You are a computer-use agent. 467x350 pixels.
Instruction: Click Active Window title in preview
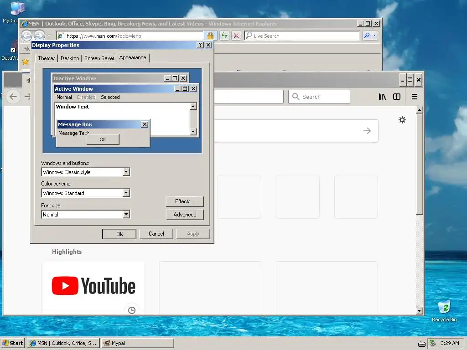point(73,89)
